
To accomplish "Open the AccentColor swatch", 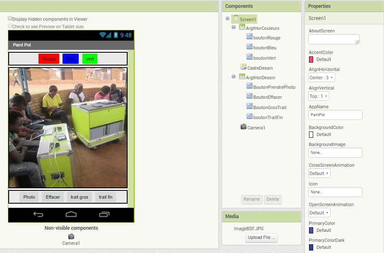I will pyautogui.click(x=311, y=59).
